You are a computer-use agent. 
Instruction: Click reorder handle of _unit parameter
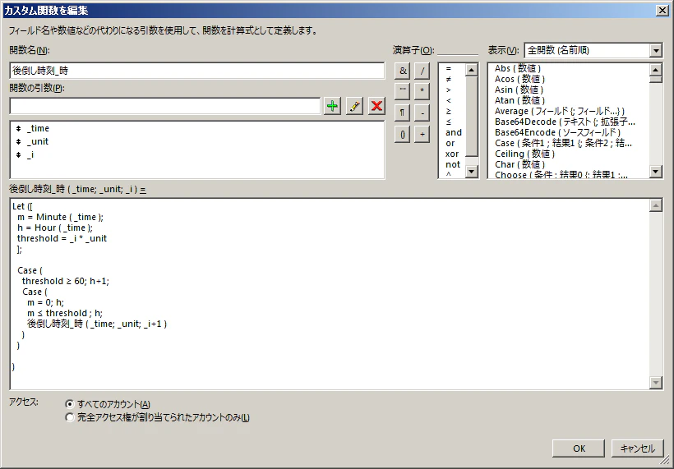(18, 142)
